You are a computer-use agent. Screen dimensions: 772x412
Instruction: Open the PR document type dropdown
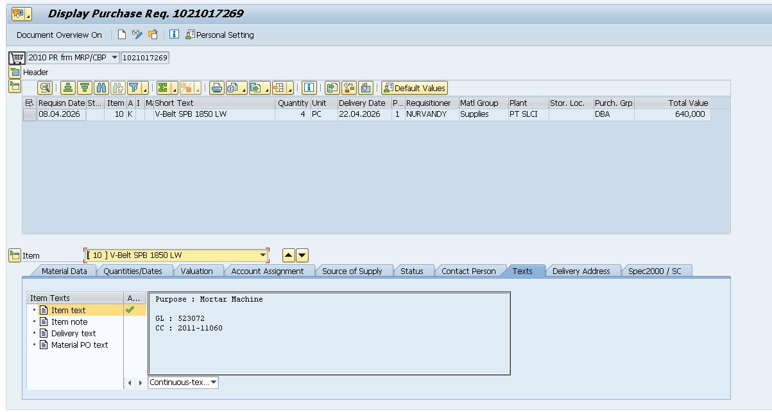pos(115,58)
